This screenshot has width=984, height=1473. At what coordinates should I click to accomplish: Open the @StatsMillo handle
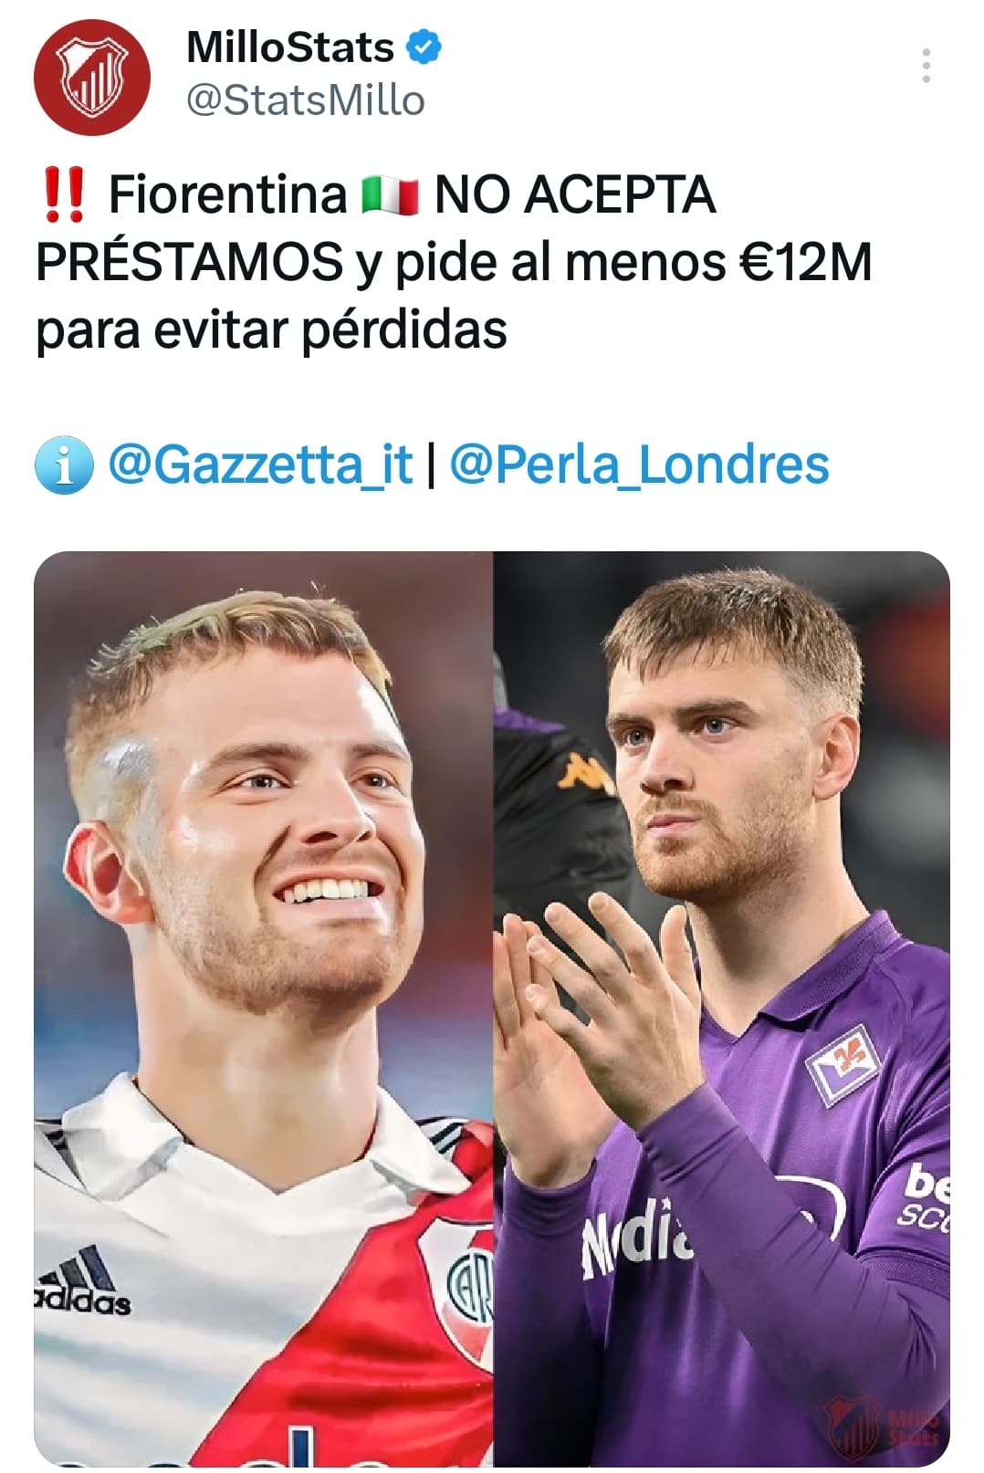(306, 100)
